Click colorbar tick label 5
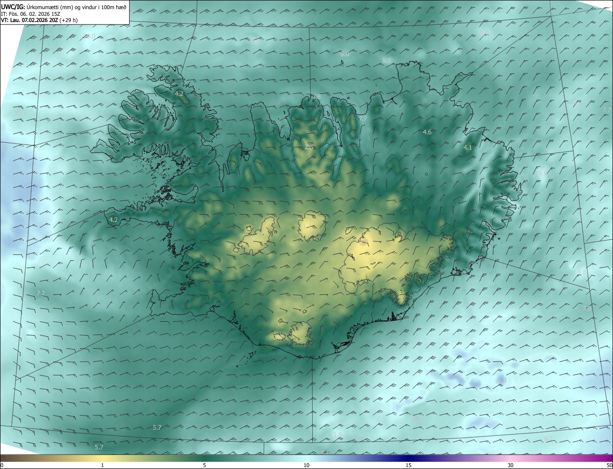This screenshot has height=469, width=613. (x=204, y=465)
